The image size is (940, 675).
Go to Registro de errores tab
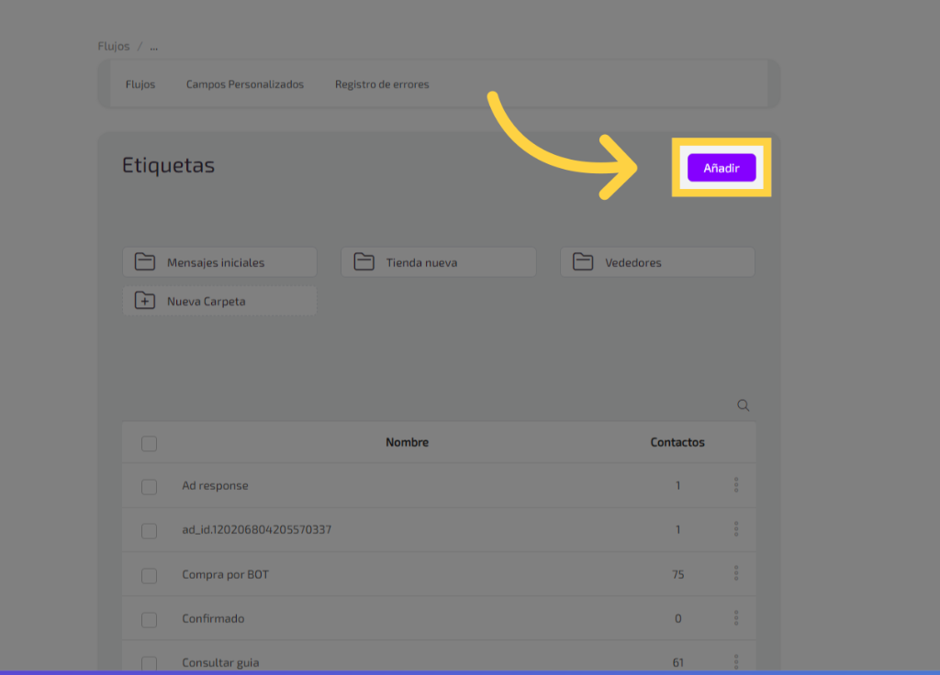[x=382, y=84]
